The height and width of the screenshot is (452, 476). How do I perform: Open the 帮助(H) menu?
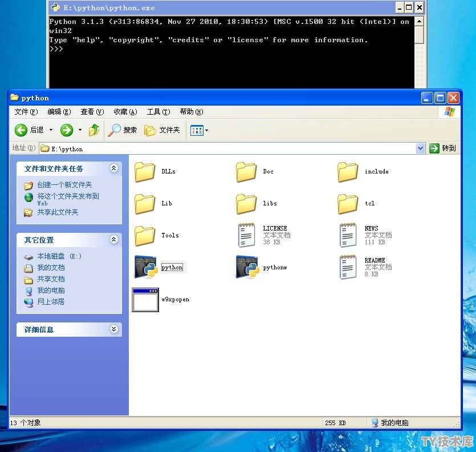tap(192, 112)
